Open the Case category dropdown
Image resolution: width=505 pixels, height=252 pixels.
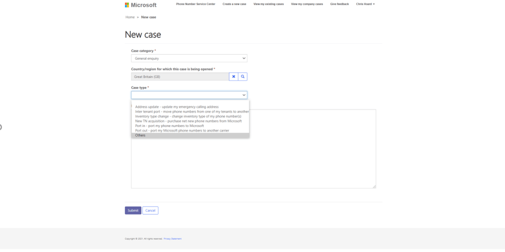point(189,58)
